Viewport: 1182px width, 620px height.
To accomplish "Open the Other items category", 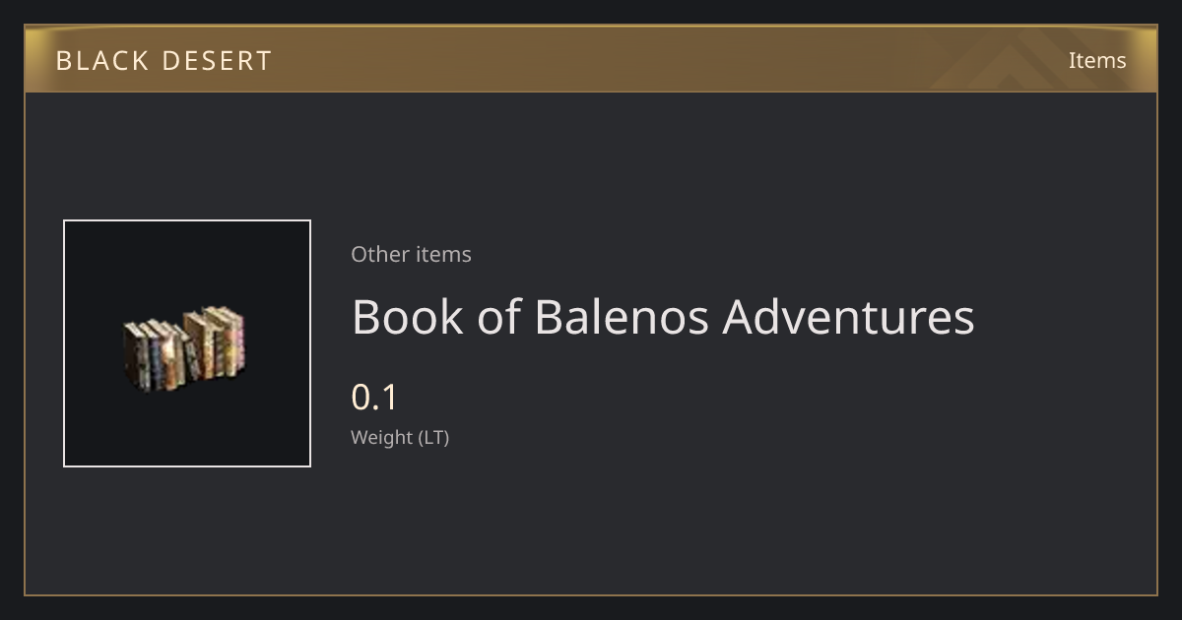I will point(411,254).
